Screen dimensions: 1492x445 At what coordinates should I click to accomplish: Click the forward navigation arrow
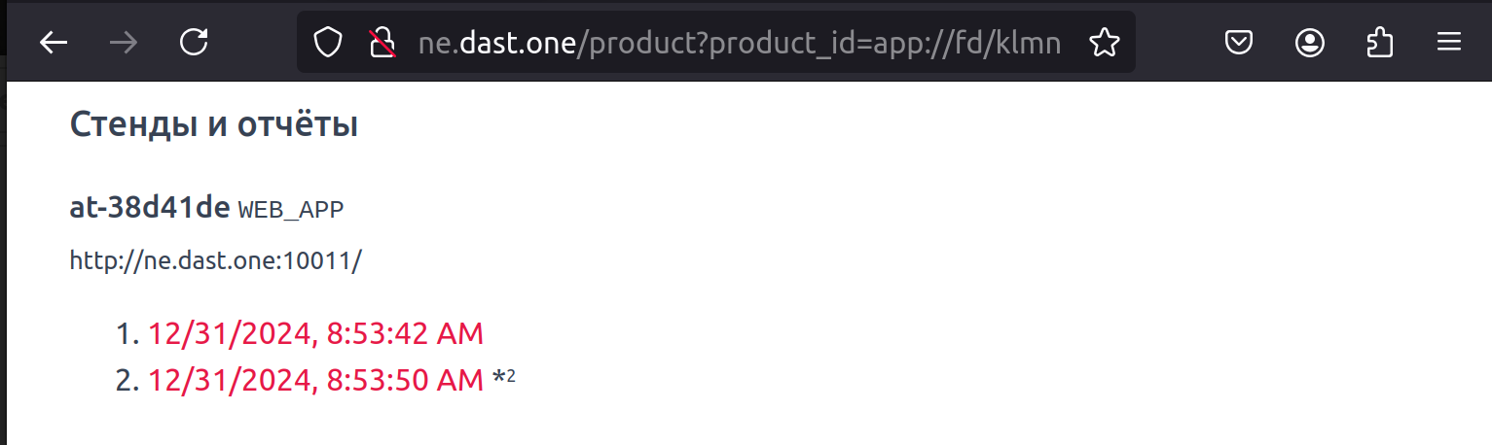(124, 42)
